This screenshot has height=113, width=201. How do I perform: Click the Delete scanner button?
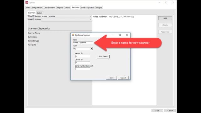tap(165, 25)
